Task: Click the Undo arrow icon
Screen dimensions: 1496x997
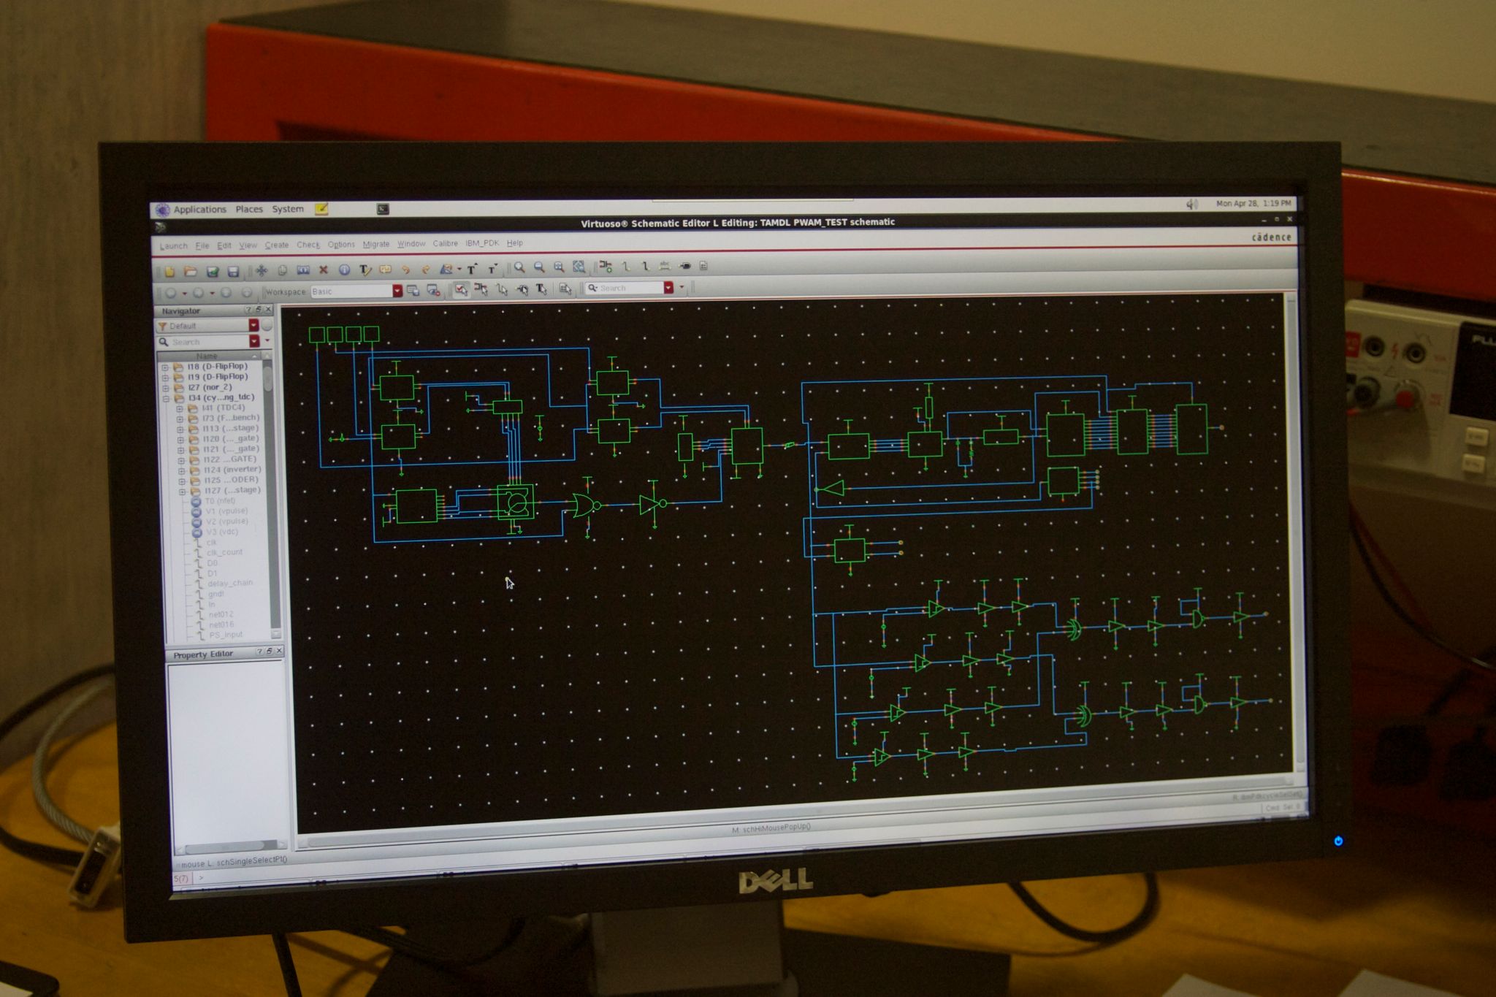Action: click(405, 269)
